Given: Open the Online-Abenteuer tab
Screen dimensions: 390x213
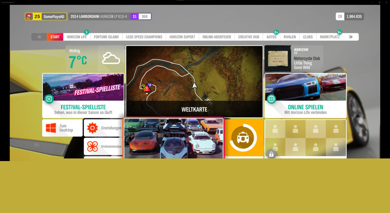Looking at the screenshot, I should [217, 37].
